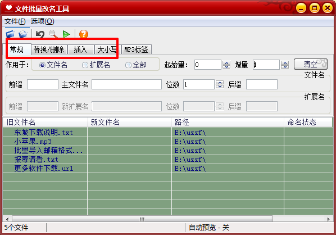The width and height of the screenshot is (336, 235).
Task: Select the 文件名 radio button
Action: tap(53, 65)
